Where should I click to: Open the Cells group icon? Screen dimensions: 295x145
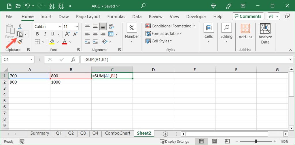pos(209,28)
